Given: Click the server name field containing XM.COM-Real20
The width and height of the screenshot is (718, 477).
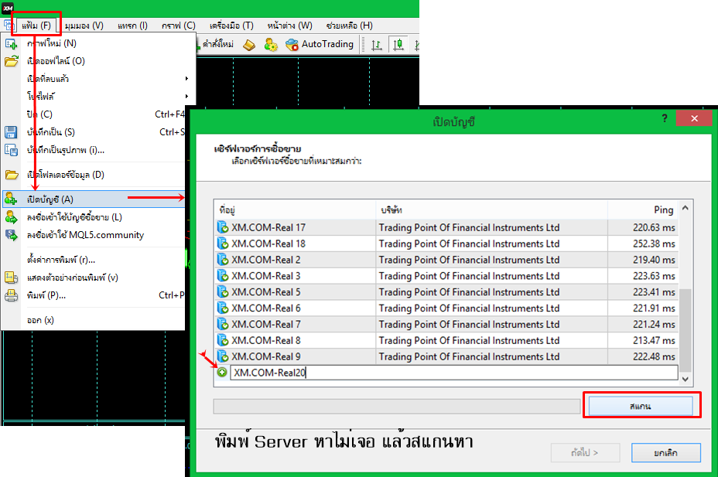Looking at the screenshot, I should pos(454,373).
